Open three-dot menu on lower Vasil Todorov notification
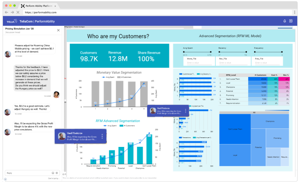The width and height of the screenshot is (299, 182). tap(103, 136)
